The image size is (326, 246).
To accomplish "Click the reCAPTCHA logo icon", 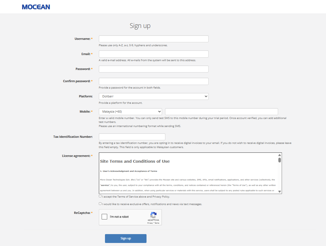I will (153, 214).
